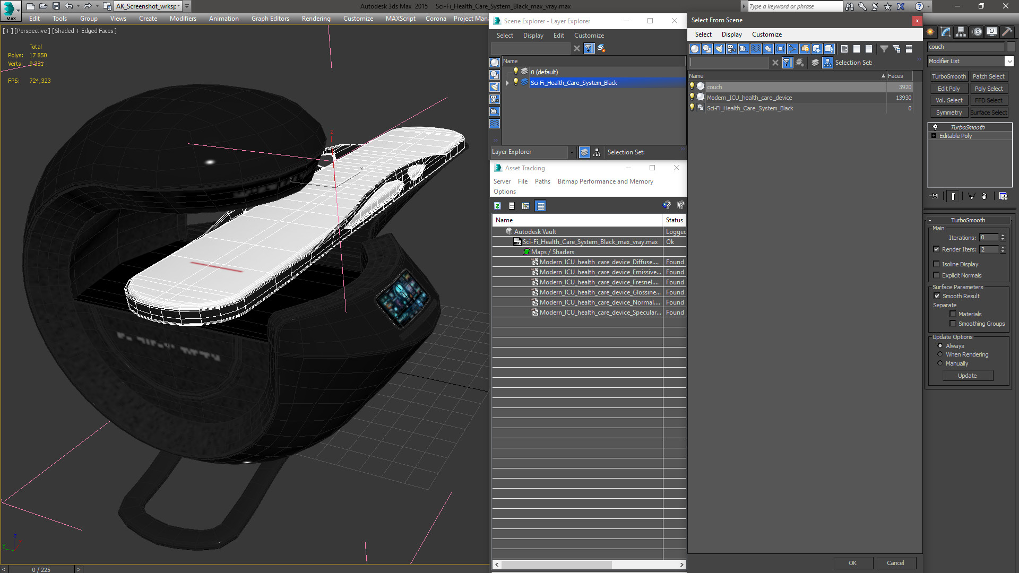
Task: Enable Isoline Display in TurboSmooth settings
Action: click(x=936, y=264)
